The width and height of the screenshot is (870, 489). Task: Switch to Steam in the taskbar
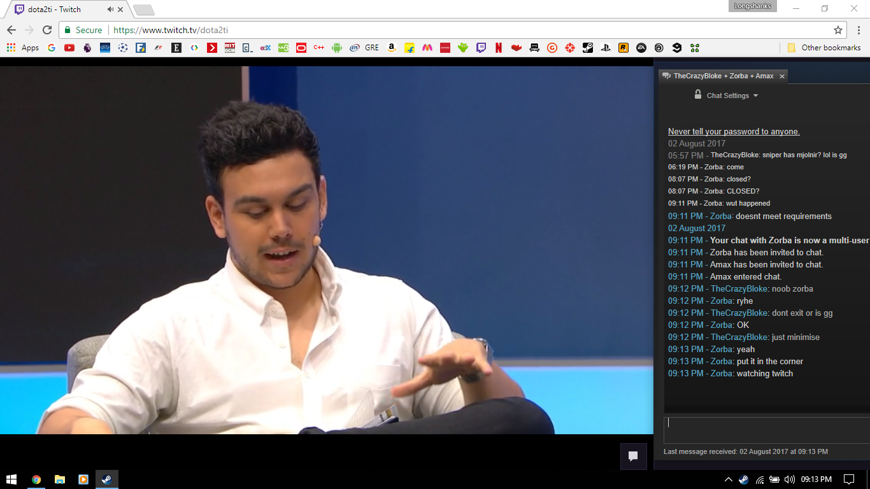click(106, 479)
